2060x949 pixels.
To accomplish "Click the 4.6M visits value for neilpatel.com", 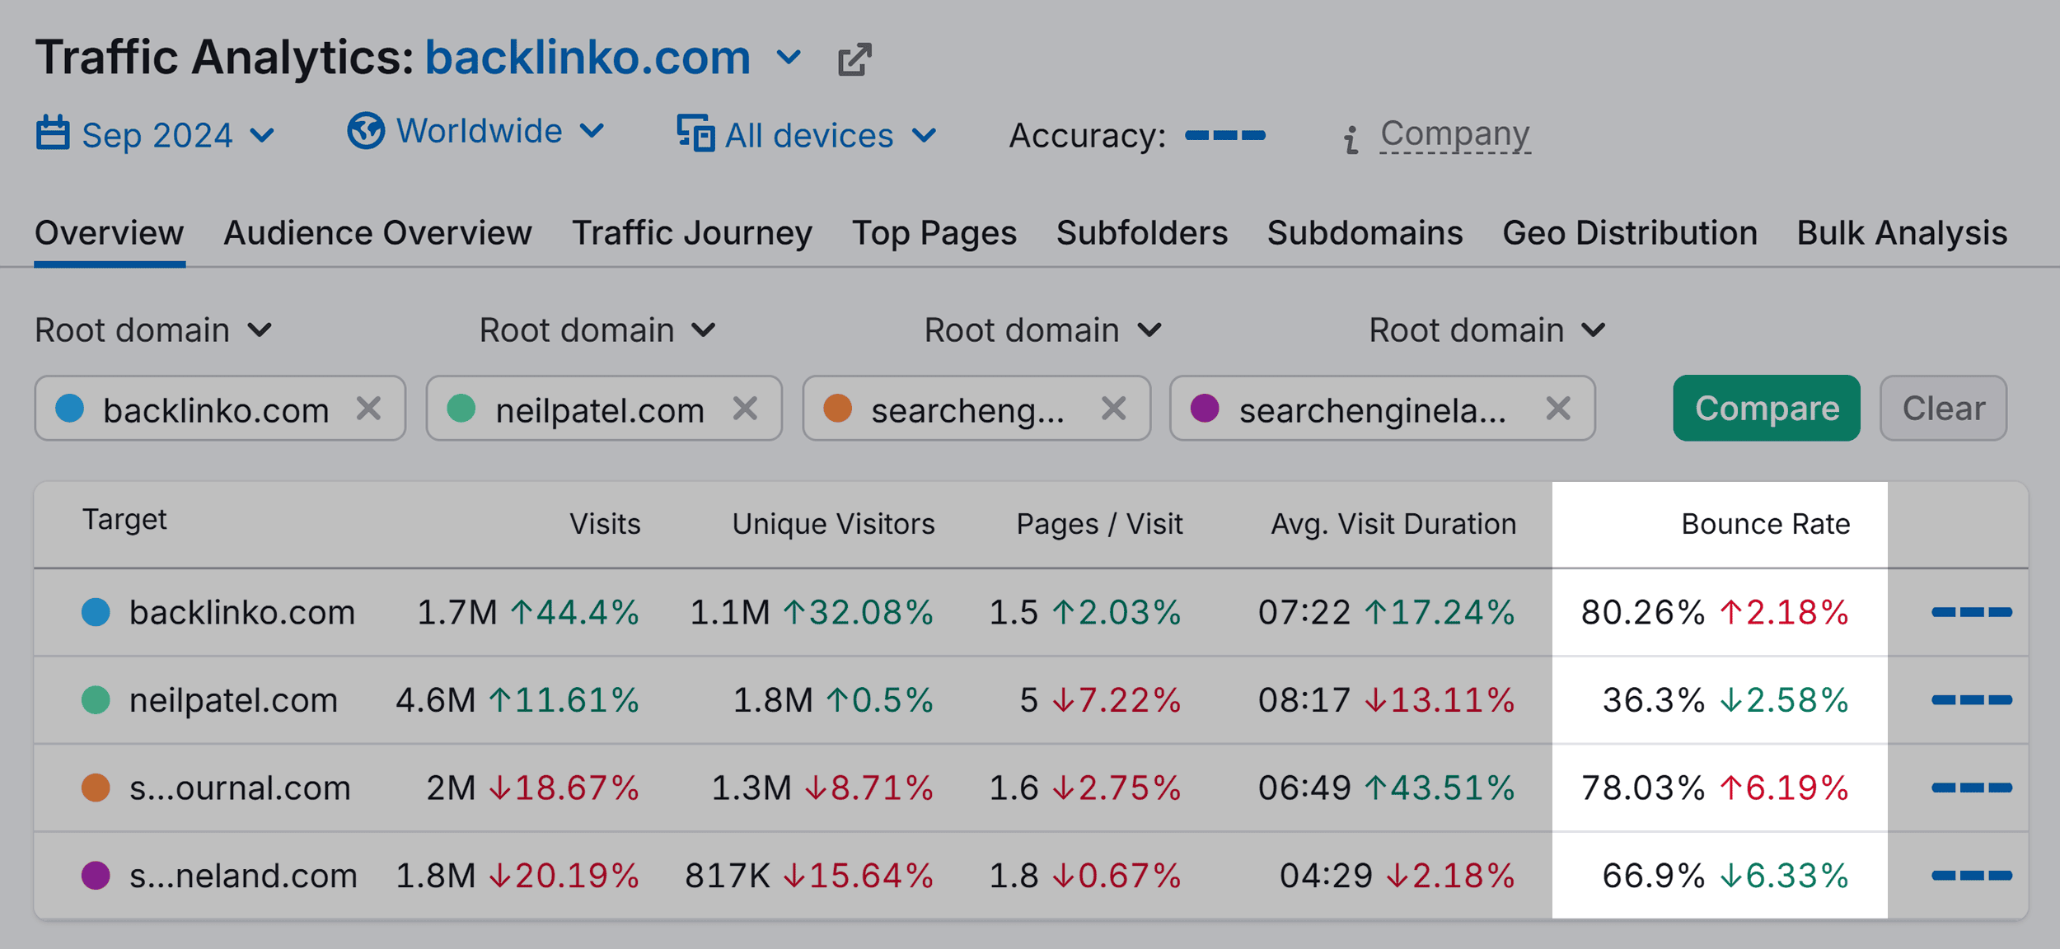I will (x=435, y=700).
